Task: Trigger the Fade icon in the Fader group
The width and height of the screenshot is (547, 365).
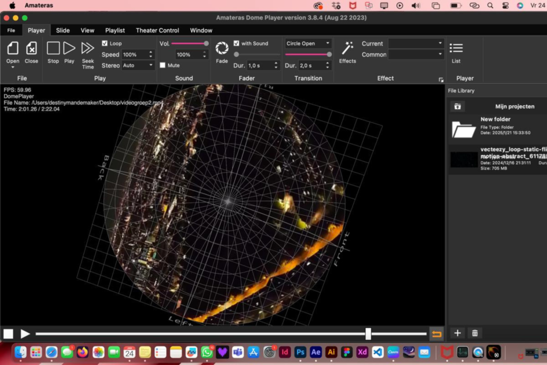Action: [x=222, y=48]
